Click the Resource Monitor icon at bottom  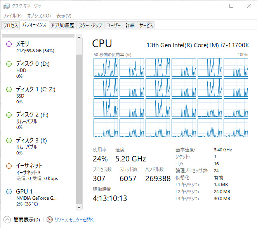point(50,219)
